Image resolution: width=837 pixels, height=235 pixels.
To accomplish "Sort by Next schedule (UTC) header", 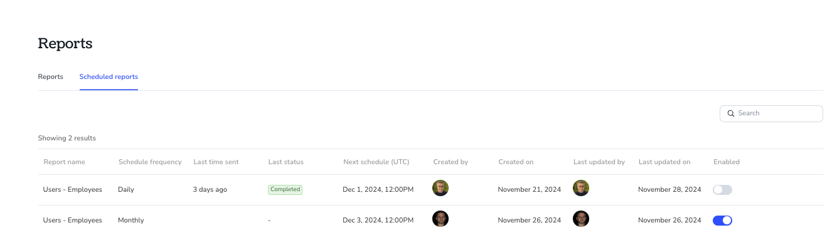I will click(376, 162).
